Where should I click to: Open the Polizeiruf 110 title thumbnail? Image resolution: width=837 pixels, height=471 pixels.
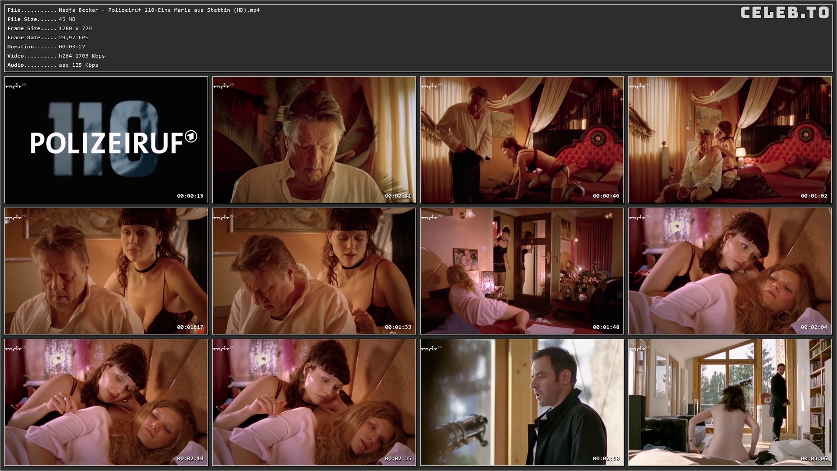coord(106,140)
